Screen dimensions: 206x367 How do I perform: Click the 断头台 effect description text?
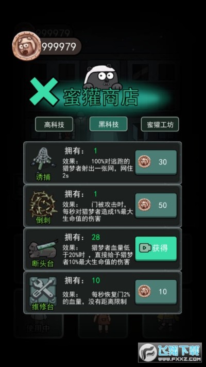(97, 255)
